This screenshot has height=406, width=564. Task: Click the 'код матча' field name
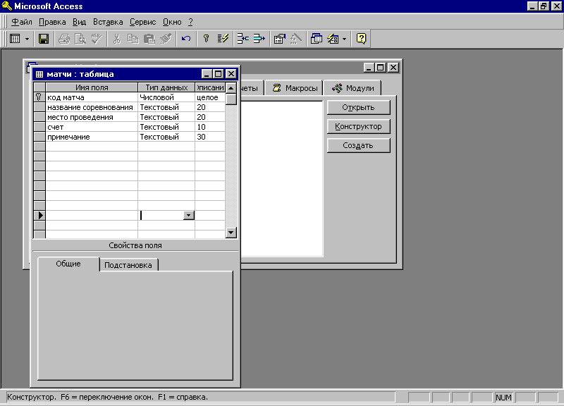[x=92, y=97]
